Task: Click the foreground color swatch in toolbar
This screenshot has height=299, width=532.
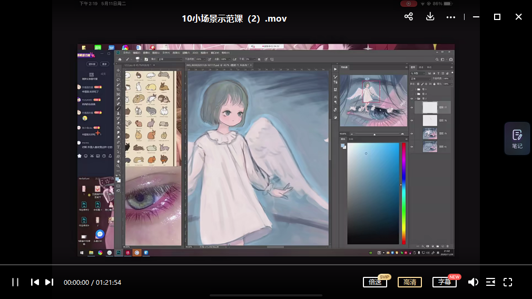Action: click(x=117, y=178)
